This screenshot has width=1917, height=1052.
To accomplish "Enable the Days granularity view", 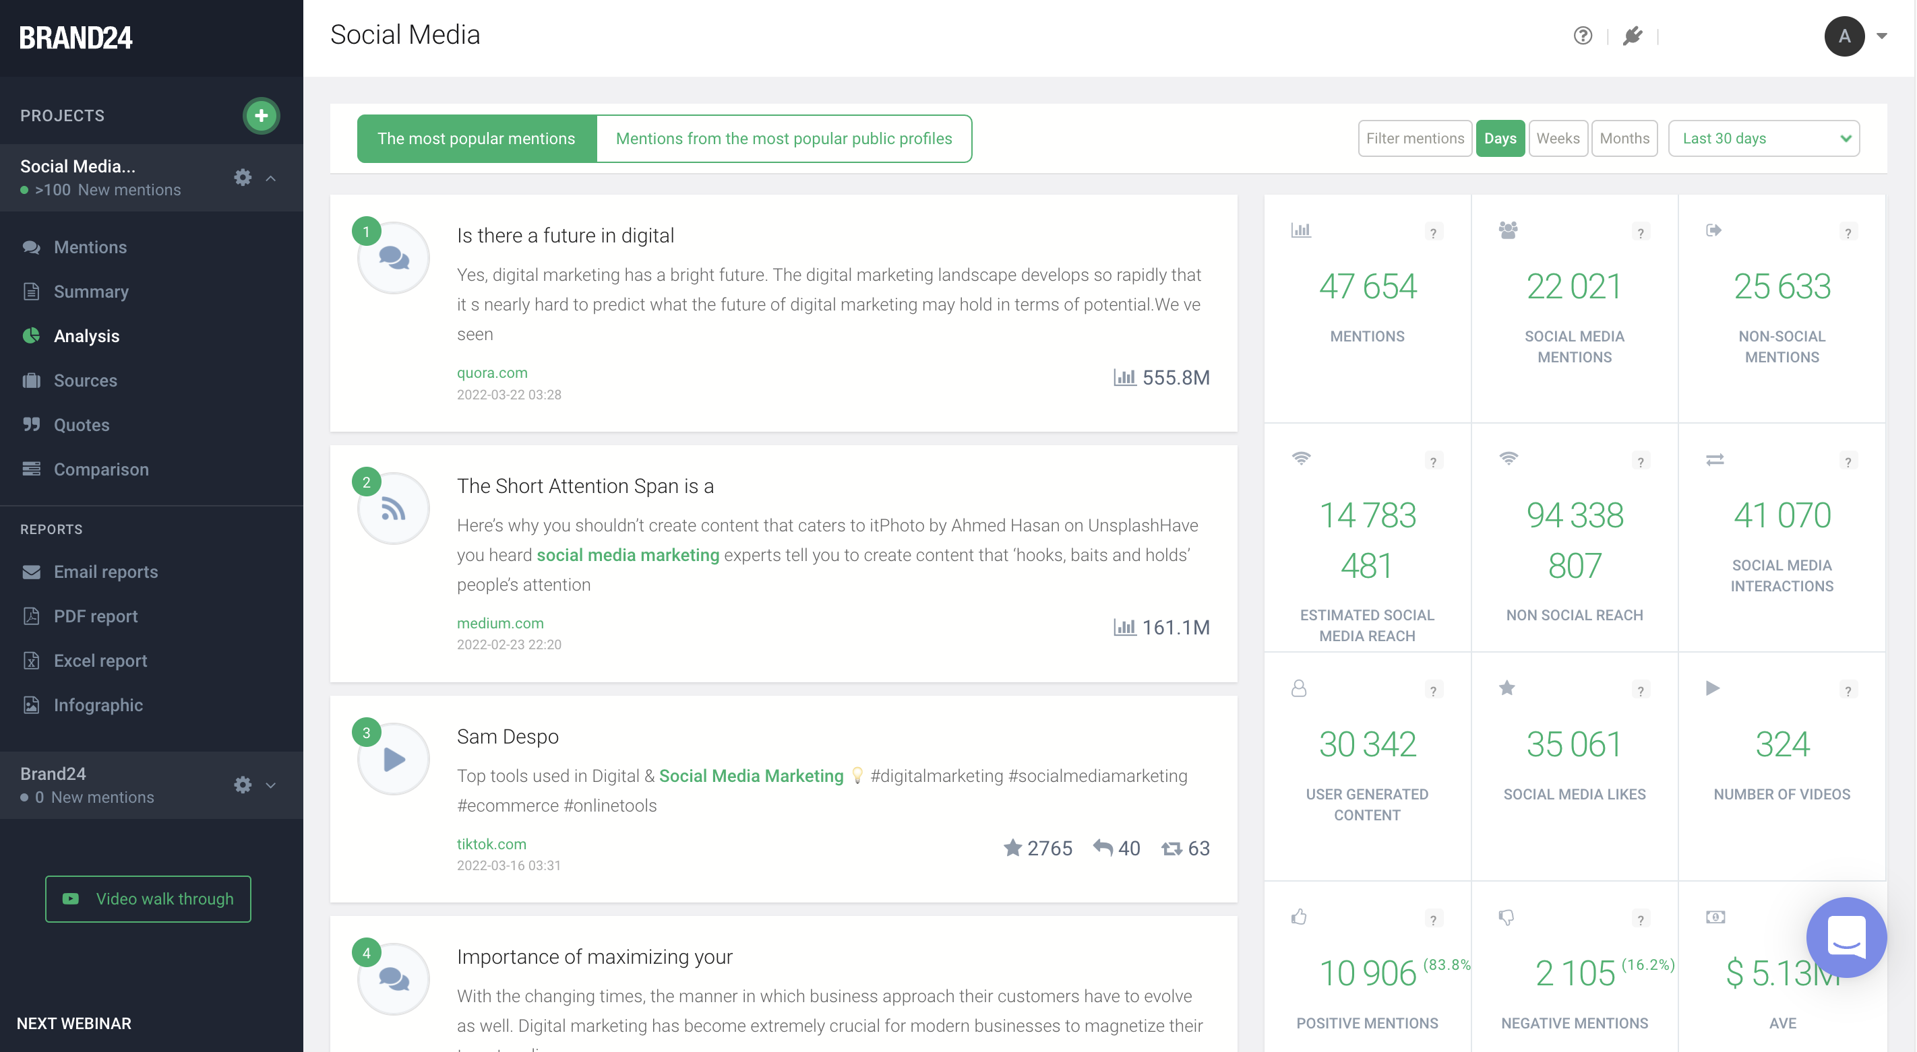I will [1500, 138].
